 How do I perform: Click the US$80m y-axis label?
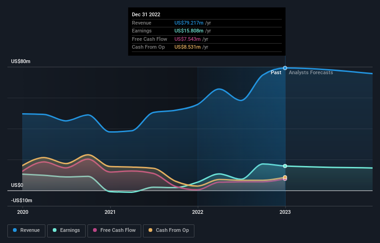21,61
